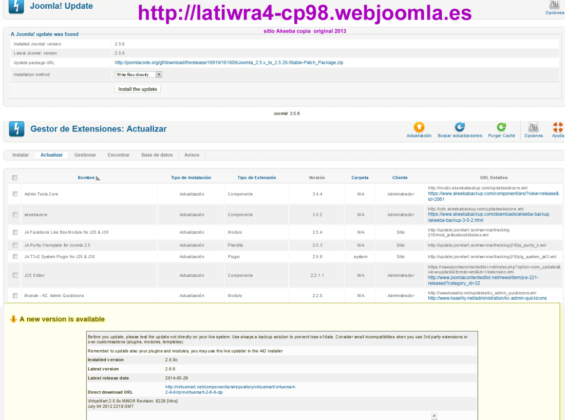Open the akeeba-backup-3-5-2.html download link
This screenshot has height=420, width=565.
tap(488, 217)
